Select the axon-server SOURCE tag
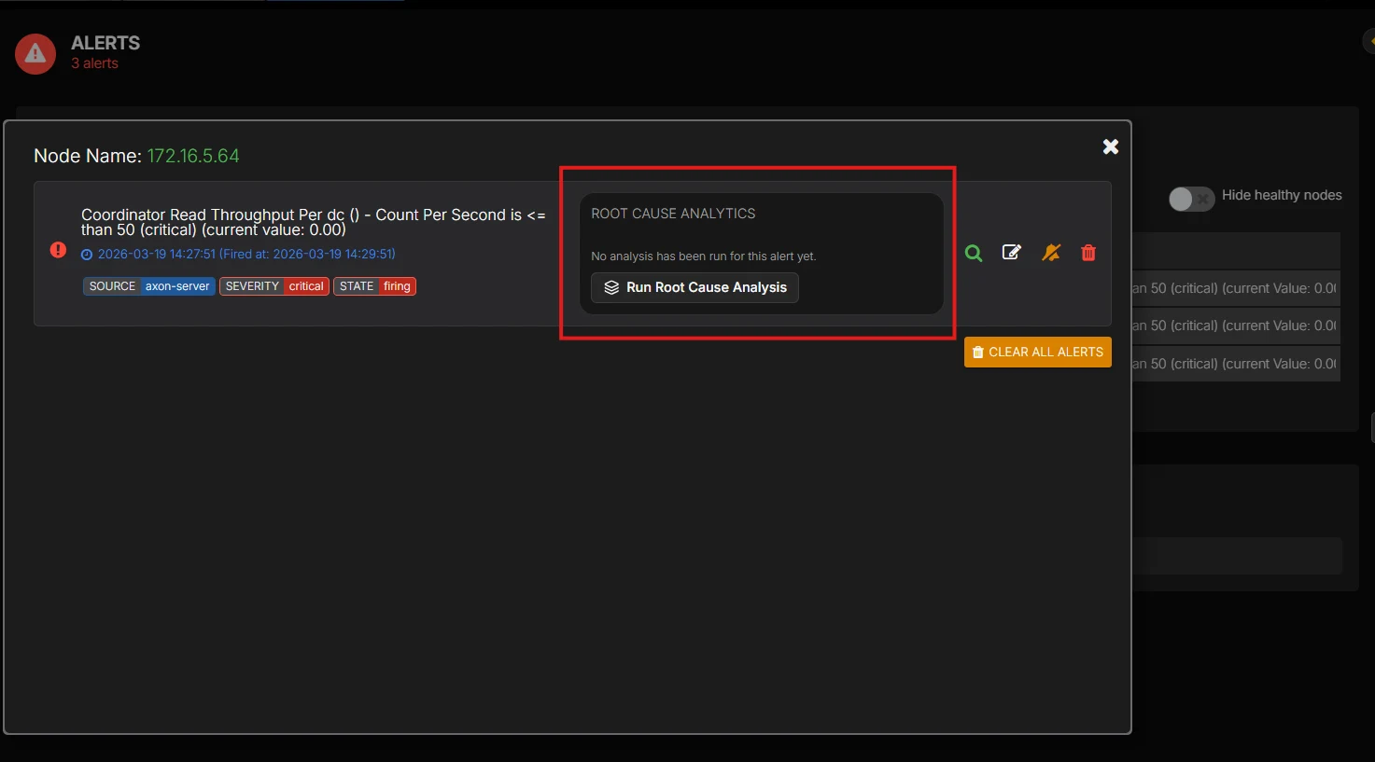The height and width of the screenshot is (762, 1375). tap(148, 285)
